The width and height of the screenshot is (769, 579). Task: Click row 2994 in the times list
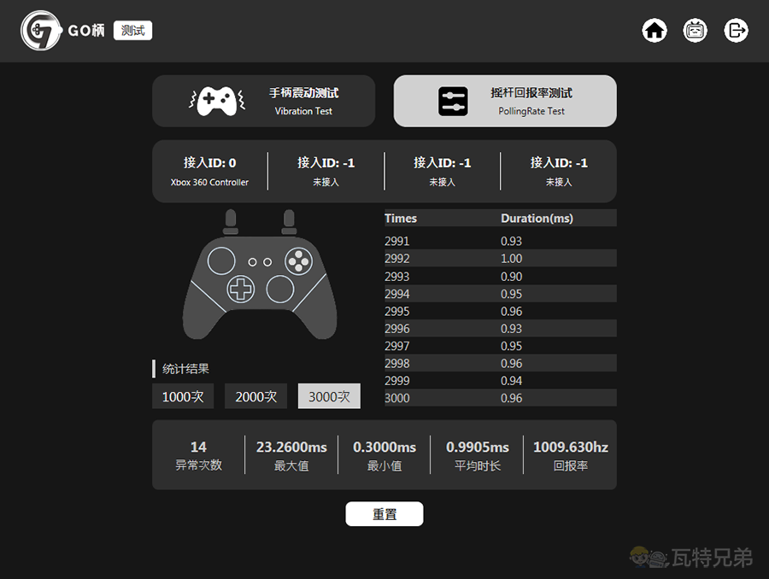[x=500, y=294]
